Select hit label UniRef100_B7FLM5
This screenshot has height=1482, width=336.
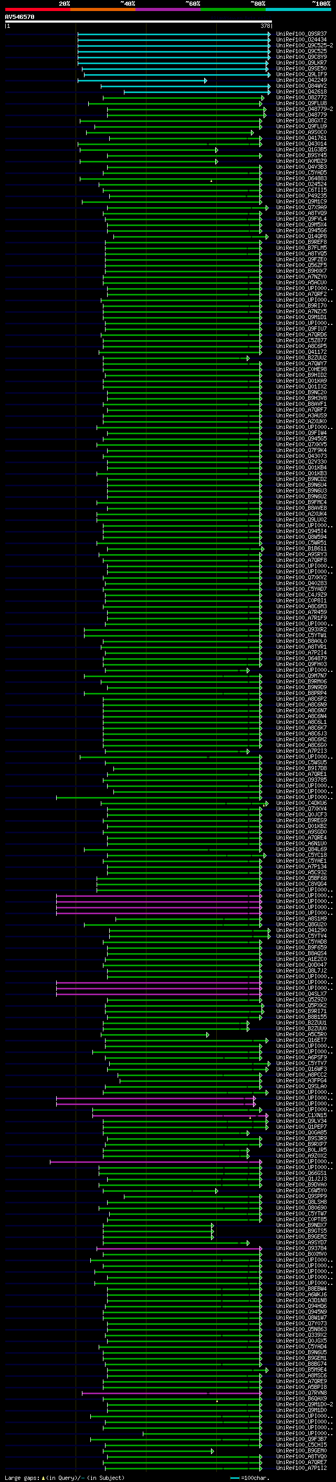(x=301, y=248)
